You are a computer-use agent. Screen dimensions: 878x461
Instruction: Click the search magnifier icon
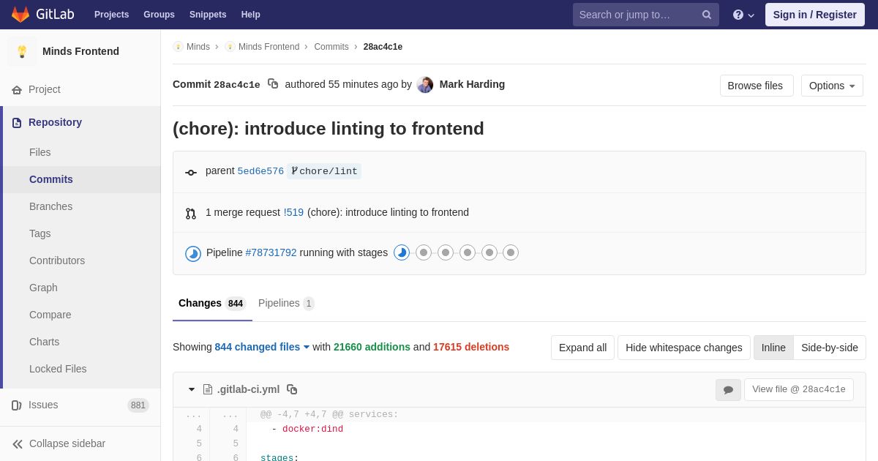[x=707, y=15]
